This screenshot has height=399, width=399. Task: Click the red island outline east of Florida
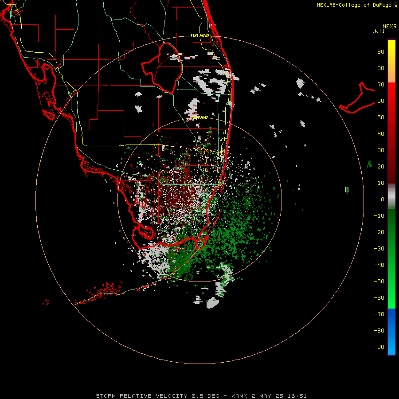pyautogui.click(x=357, y=98)
